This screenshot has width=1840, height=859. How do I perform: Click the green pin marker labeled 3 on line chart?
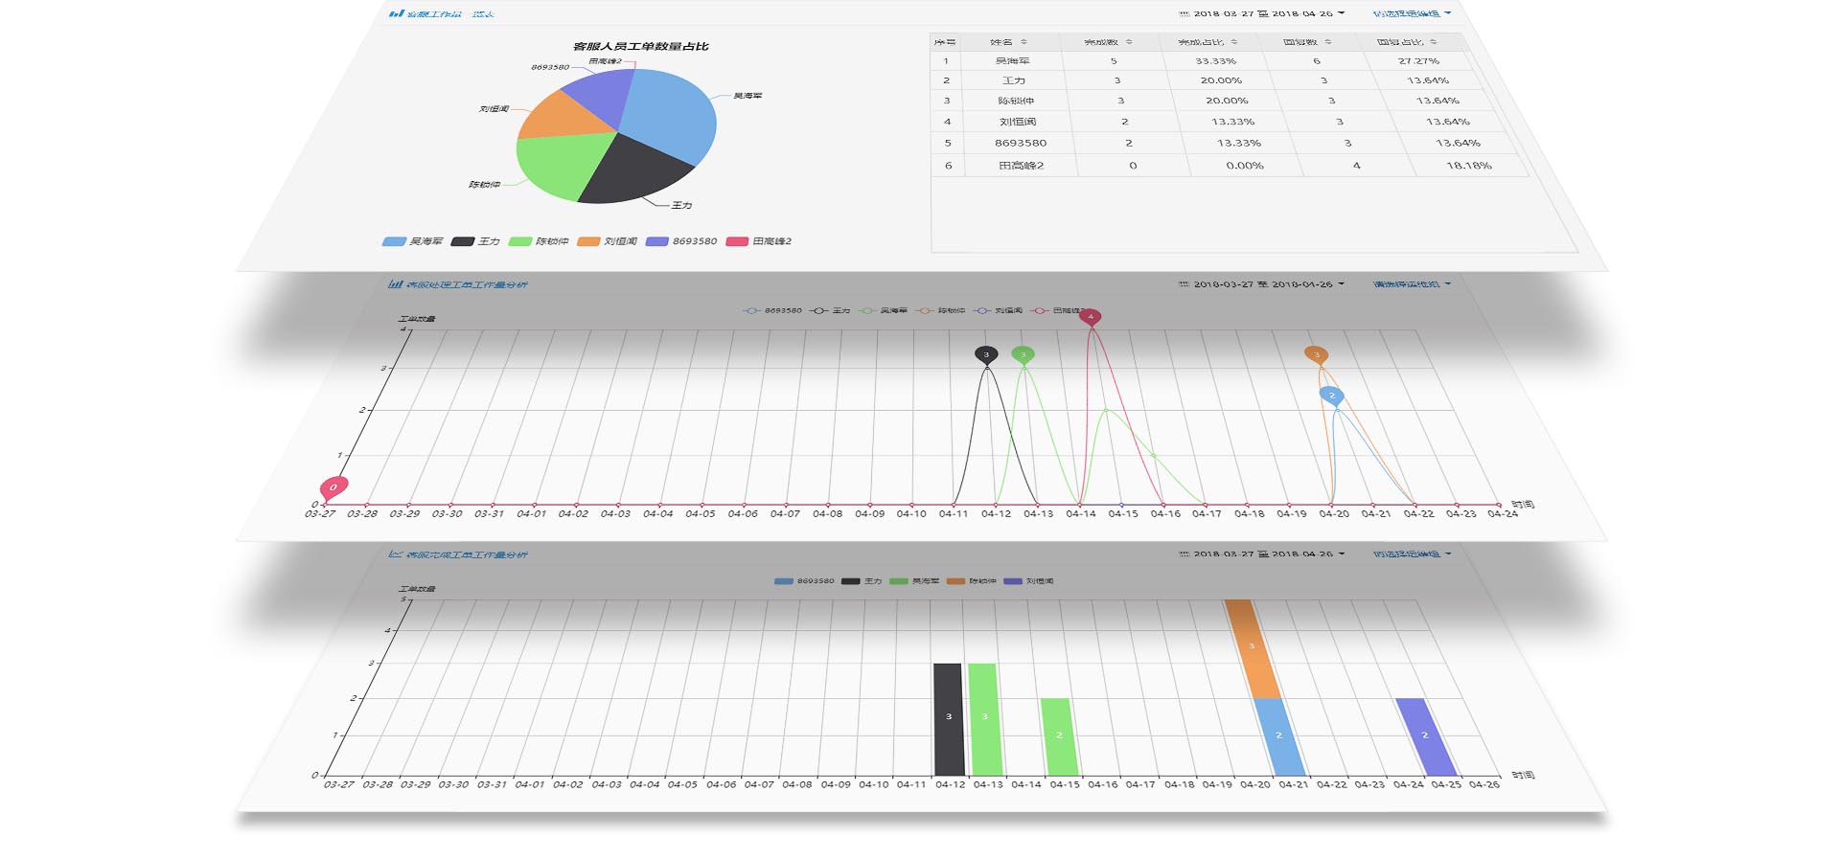(1023, 355)
